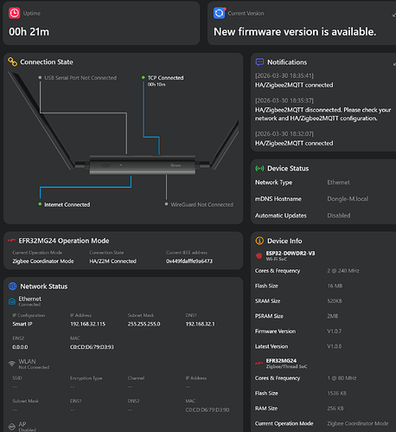396x432 pixels.
Task: Click the green Device Status signal icon
Action: click(x=259, y=168)
